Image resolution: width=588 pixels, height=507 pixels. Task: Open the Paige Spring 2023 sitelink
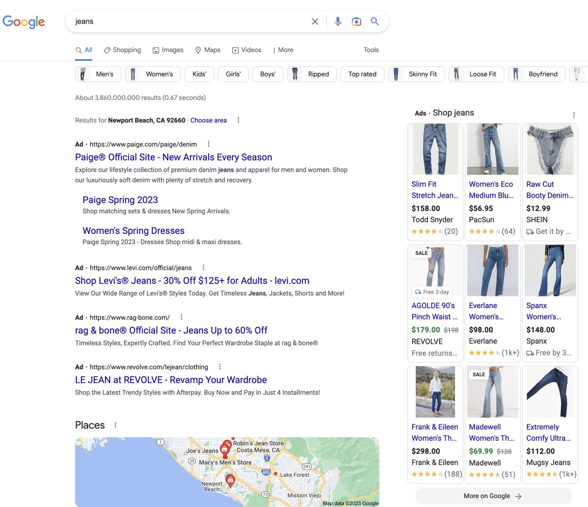click(x=120, y=200)
